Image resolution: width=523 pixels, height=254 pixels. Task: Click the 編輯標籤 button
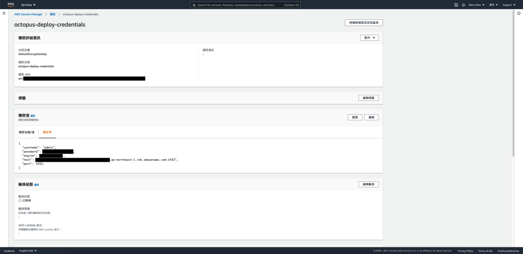tap(369, 98)
